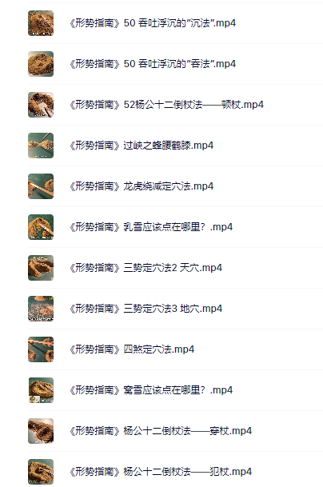Viewport: 323px width, 487px height.
Task: Open thumbnail of 三势定穴法3 地穴 video
Action: (41, 309)
